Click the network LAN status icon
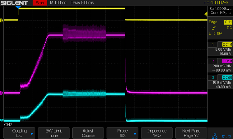 coord(214,136)
